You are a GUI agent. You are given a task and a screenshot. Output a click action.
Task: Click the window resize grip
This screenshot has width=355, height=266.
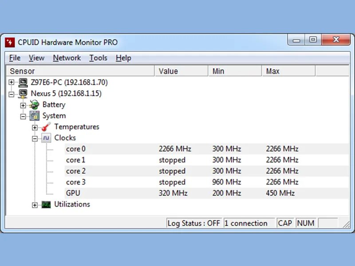(346, 225)
